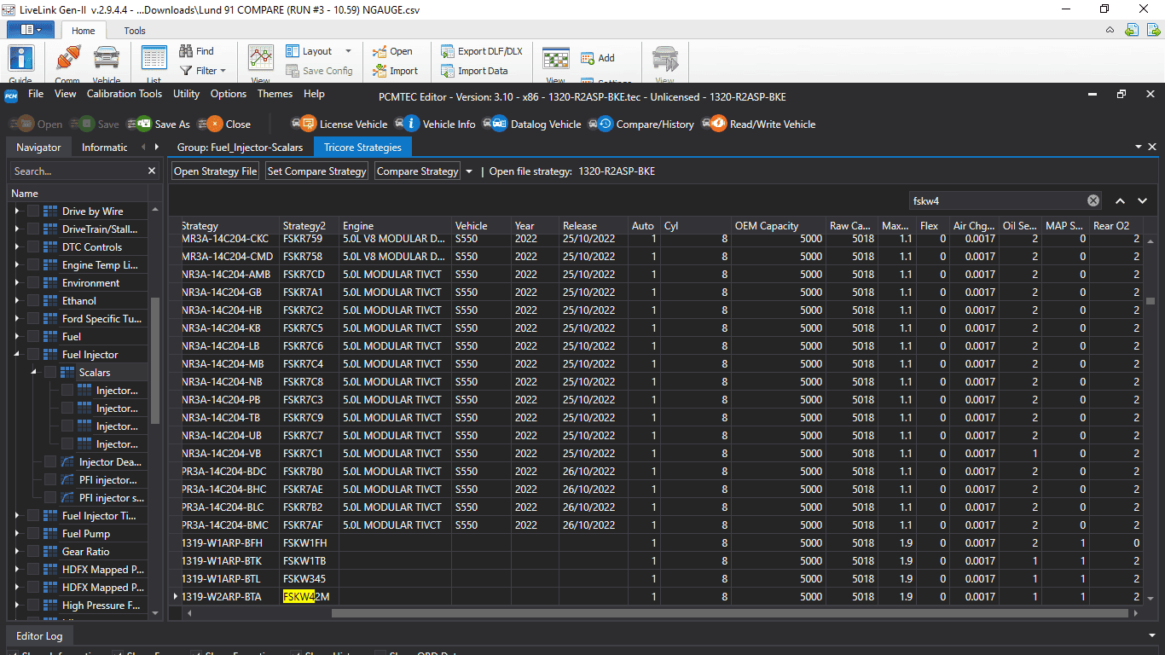
Task: Expand the Ethanol tree node
Action: 16,301
